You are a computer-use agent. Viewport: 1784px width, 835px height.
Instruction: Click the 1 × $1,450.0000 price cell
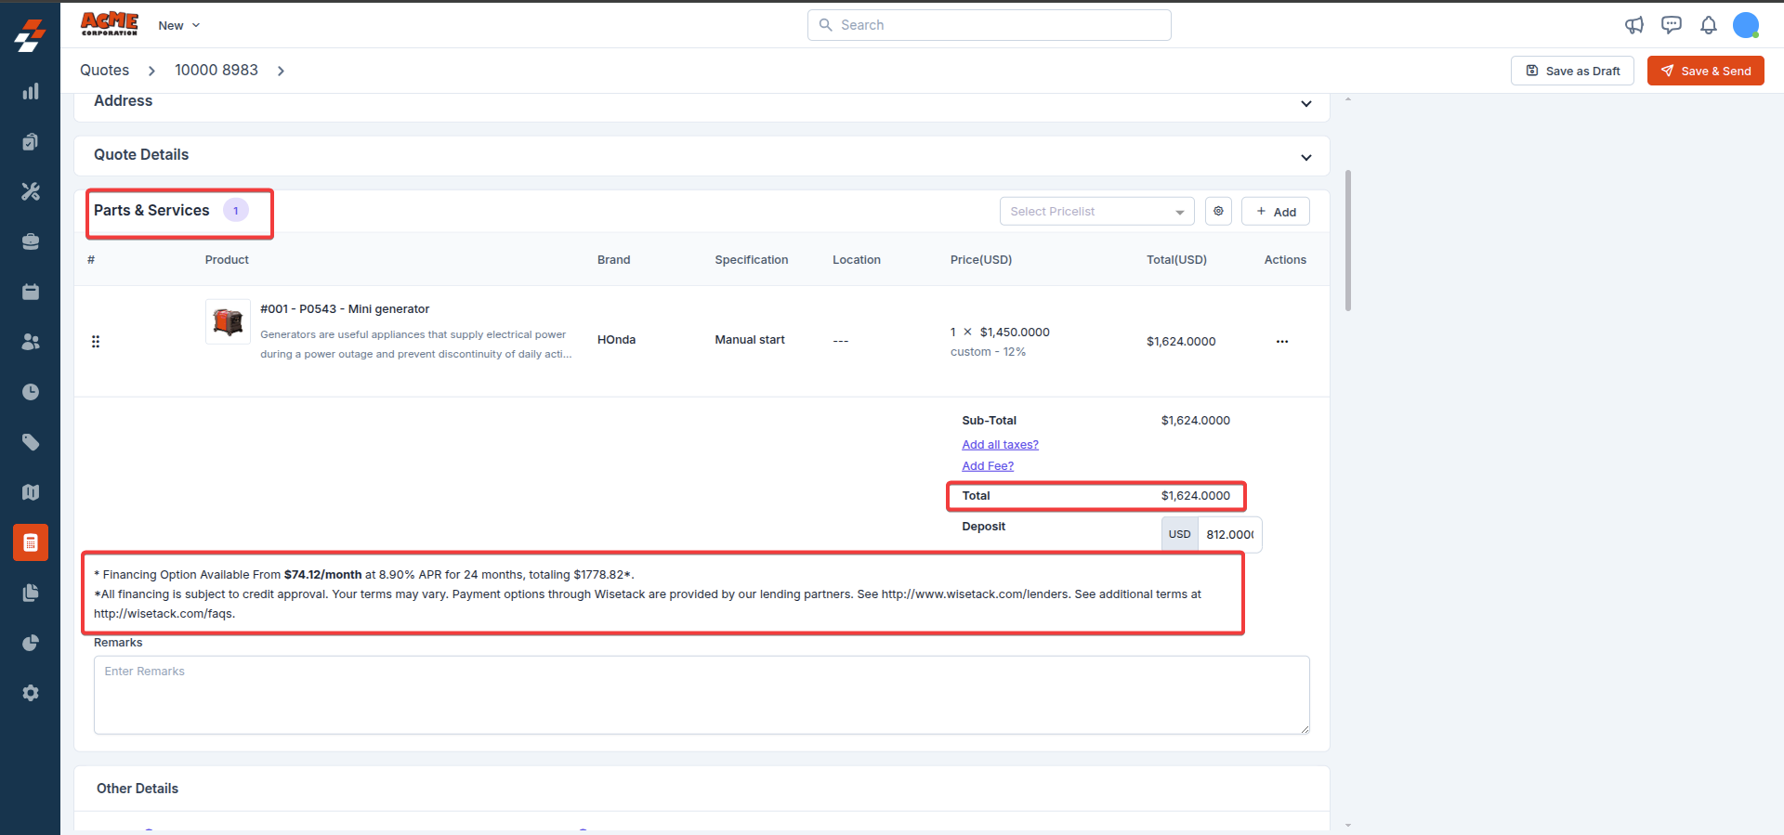click(1000, 333)
